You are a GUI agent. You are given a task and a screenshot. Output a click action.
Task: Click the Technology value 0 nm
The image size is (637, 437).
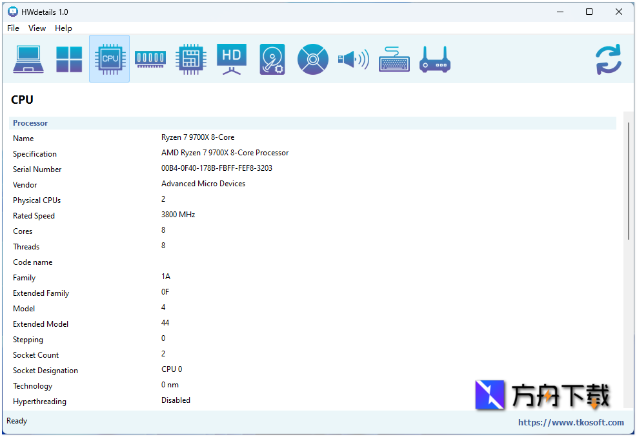(x=170, y=384)
